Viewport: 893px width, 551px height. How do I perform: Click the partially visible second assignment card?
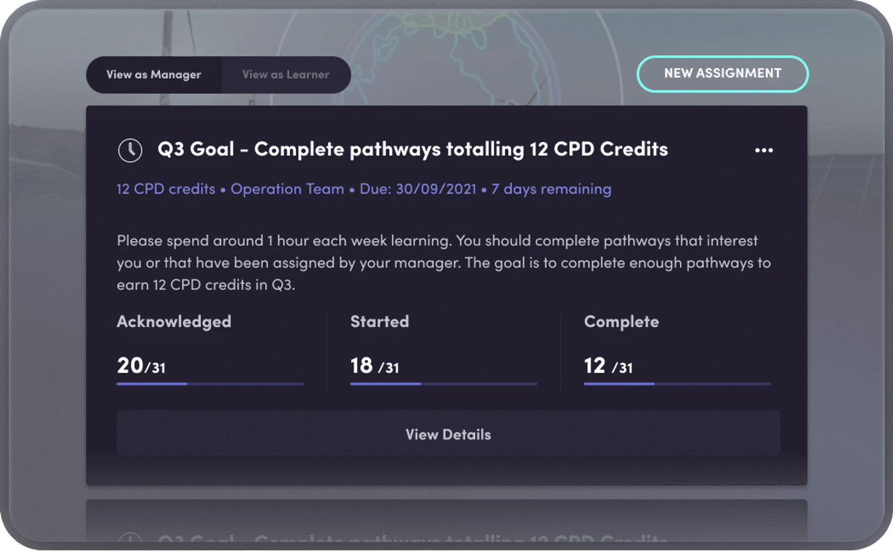tap(446, 521)
